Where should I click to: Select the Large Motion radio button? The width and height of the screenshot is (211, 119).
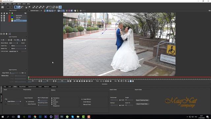[82, 99]
